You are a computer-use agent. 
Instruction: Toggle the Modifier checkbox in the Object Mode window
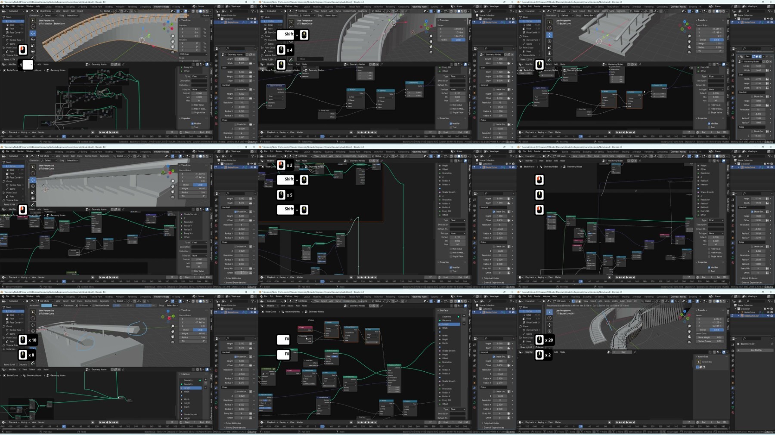[x=192, y=123]
